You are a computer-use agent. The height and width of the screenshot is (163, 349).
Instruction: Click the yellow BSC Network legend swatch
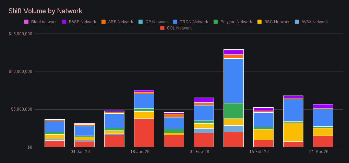click(x=260, y=22)
